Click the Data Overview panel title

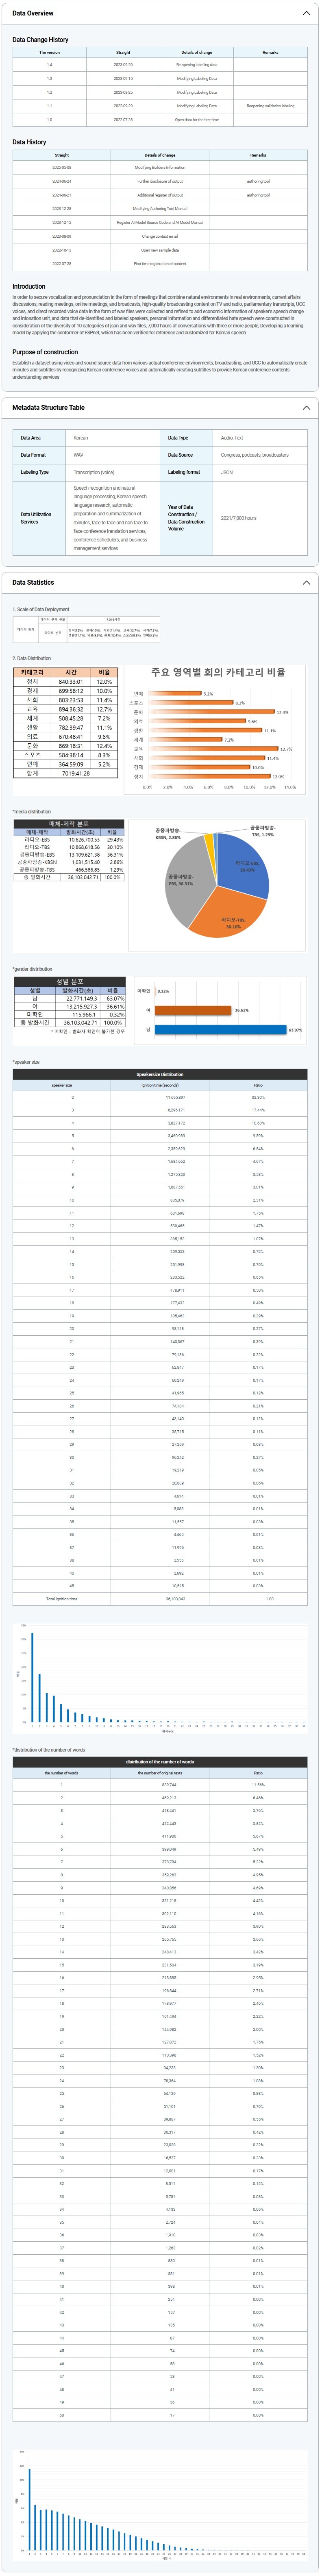click(x=33, y=13)
